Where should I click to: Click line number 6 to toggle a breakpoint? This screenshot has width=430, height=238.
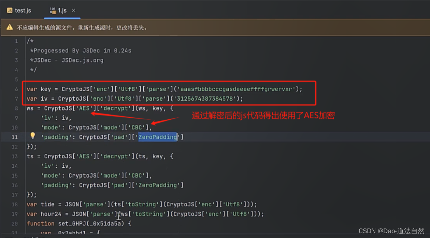[16, 89]
